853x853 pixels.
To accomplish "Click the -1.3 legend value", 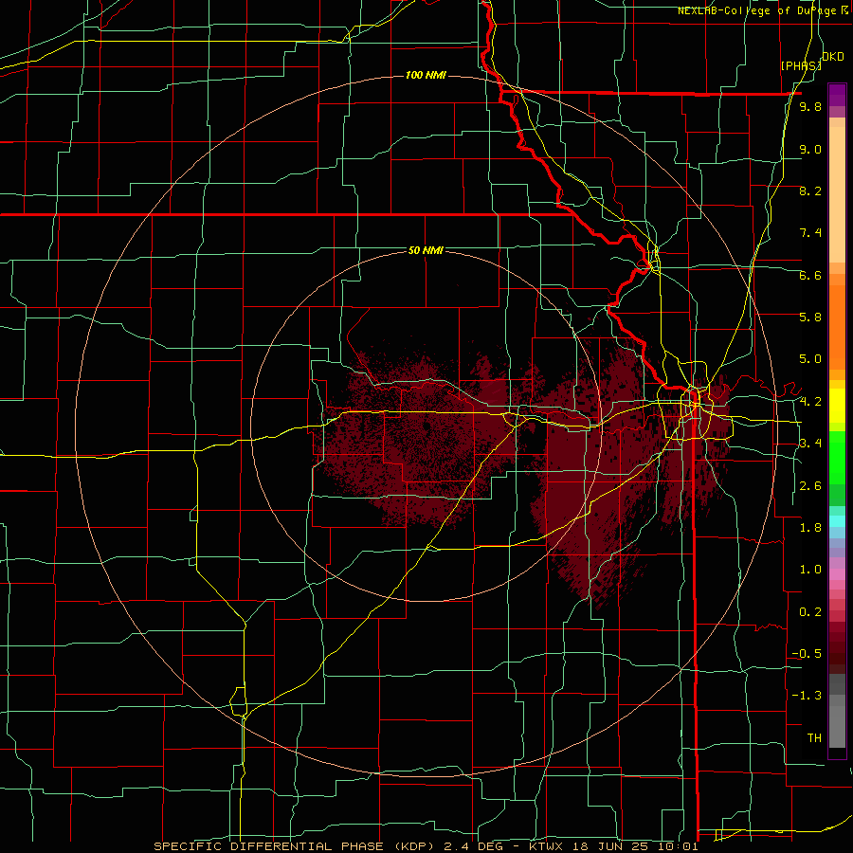I will tap(807, 696).
